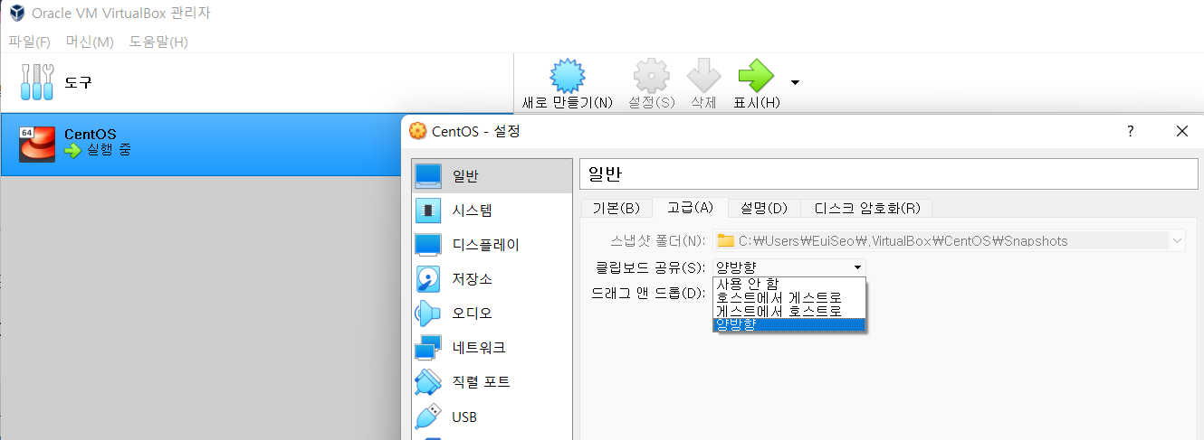Switch to the 설명(D) tab
Image resolution: width=1204 pixels, height=440 pixels.
(x=764, y=208)
